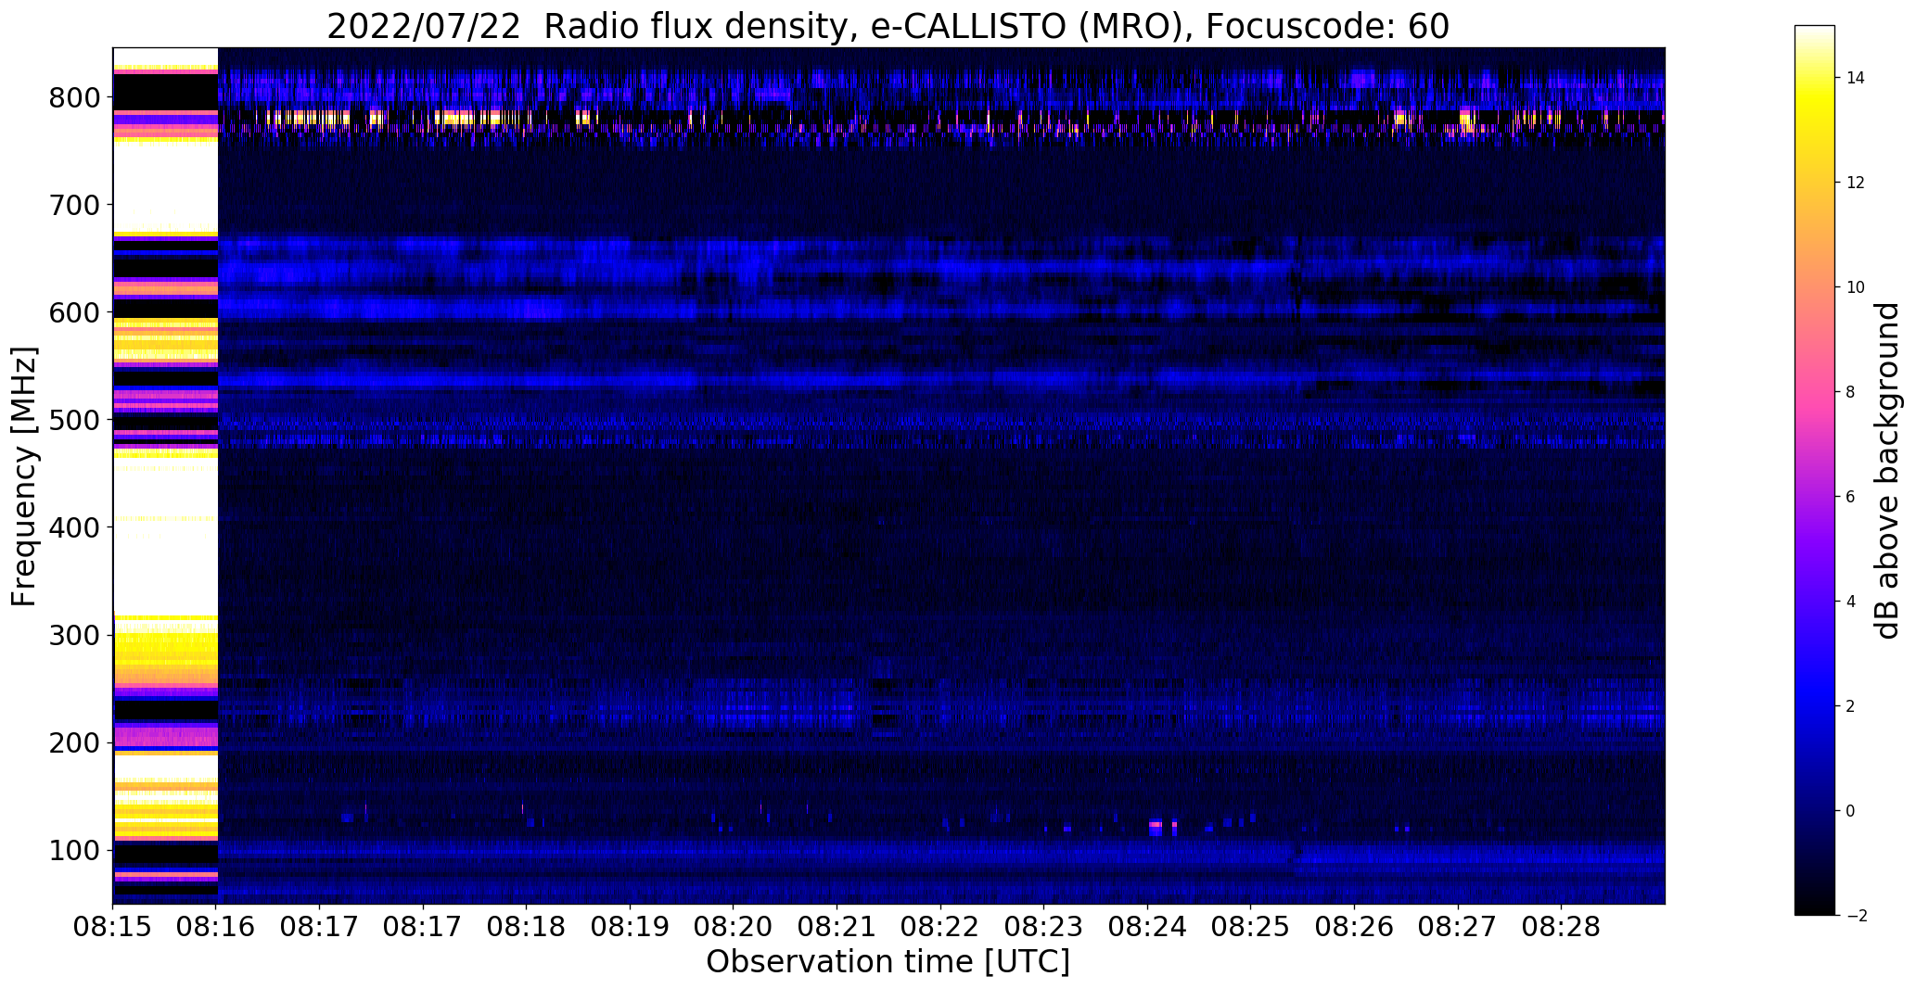Viewport: 1916px width, 989px height.
Task: Click the bright emission streak near 780 MHz at 08:17
Action: click(307, 118)
